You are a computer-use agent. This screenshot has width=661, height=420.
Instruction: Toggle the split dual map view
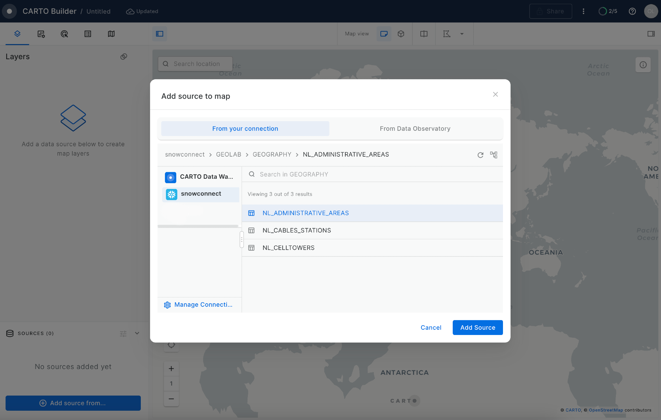click(424, 34)
